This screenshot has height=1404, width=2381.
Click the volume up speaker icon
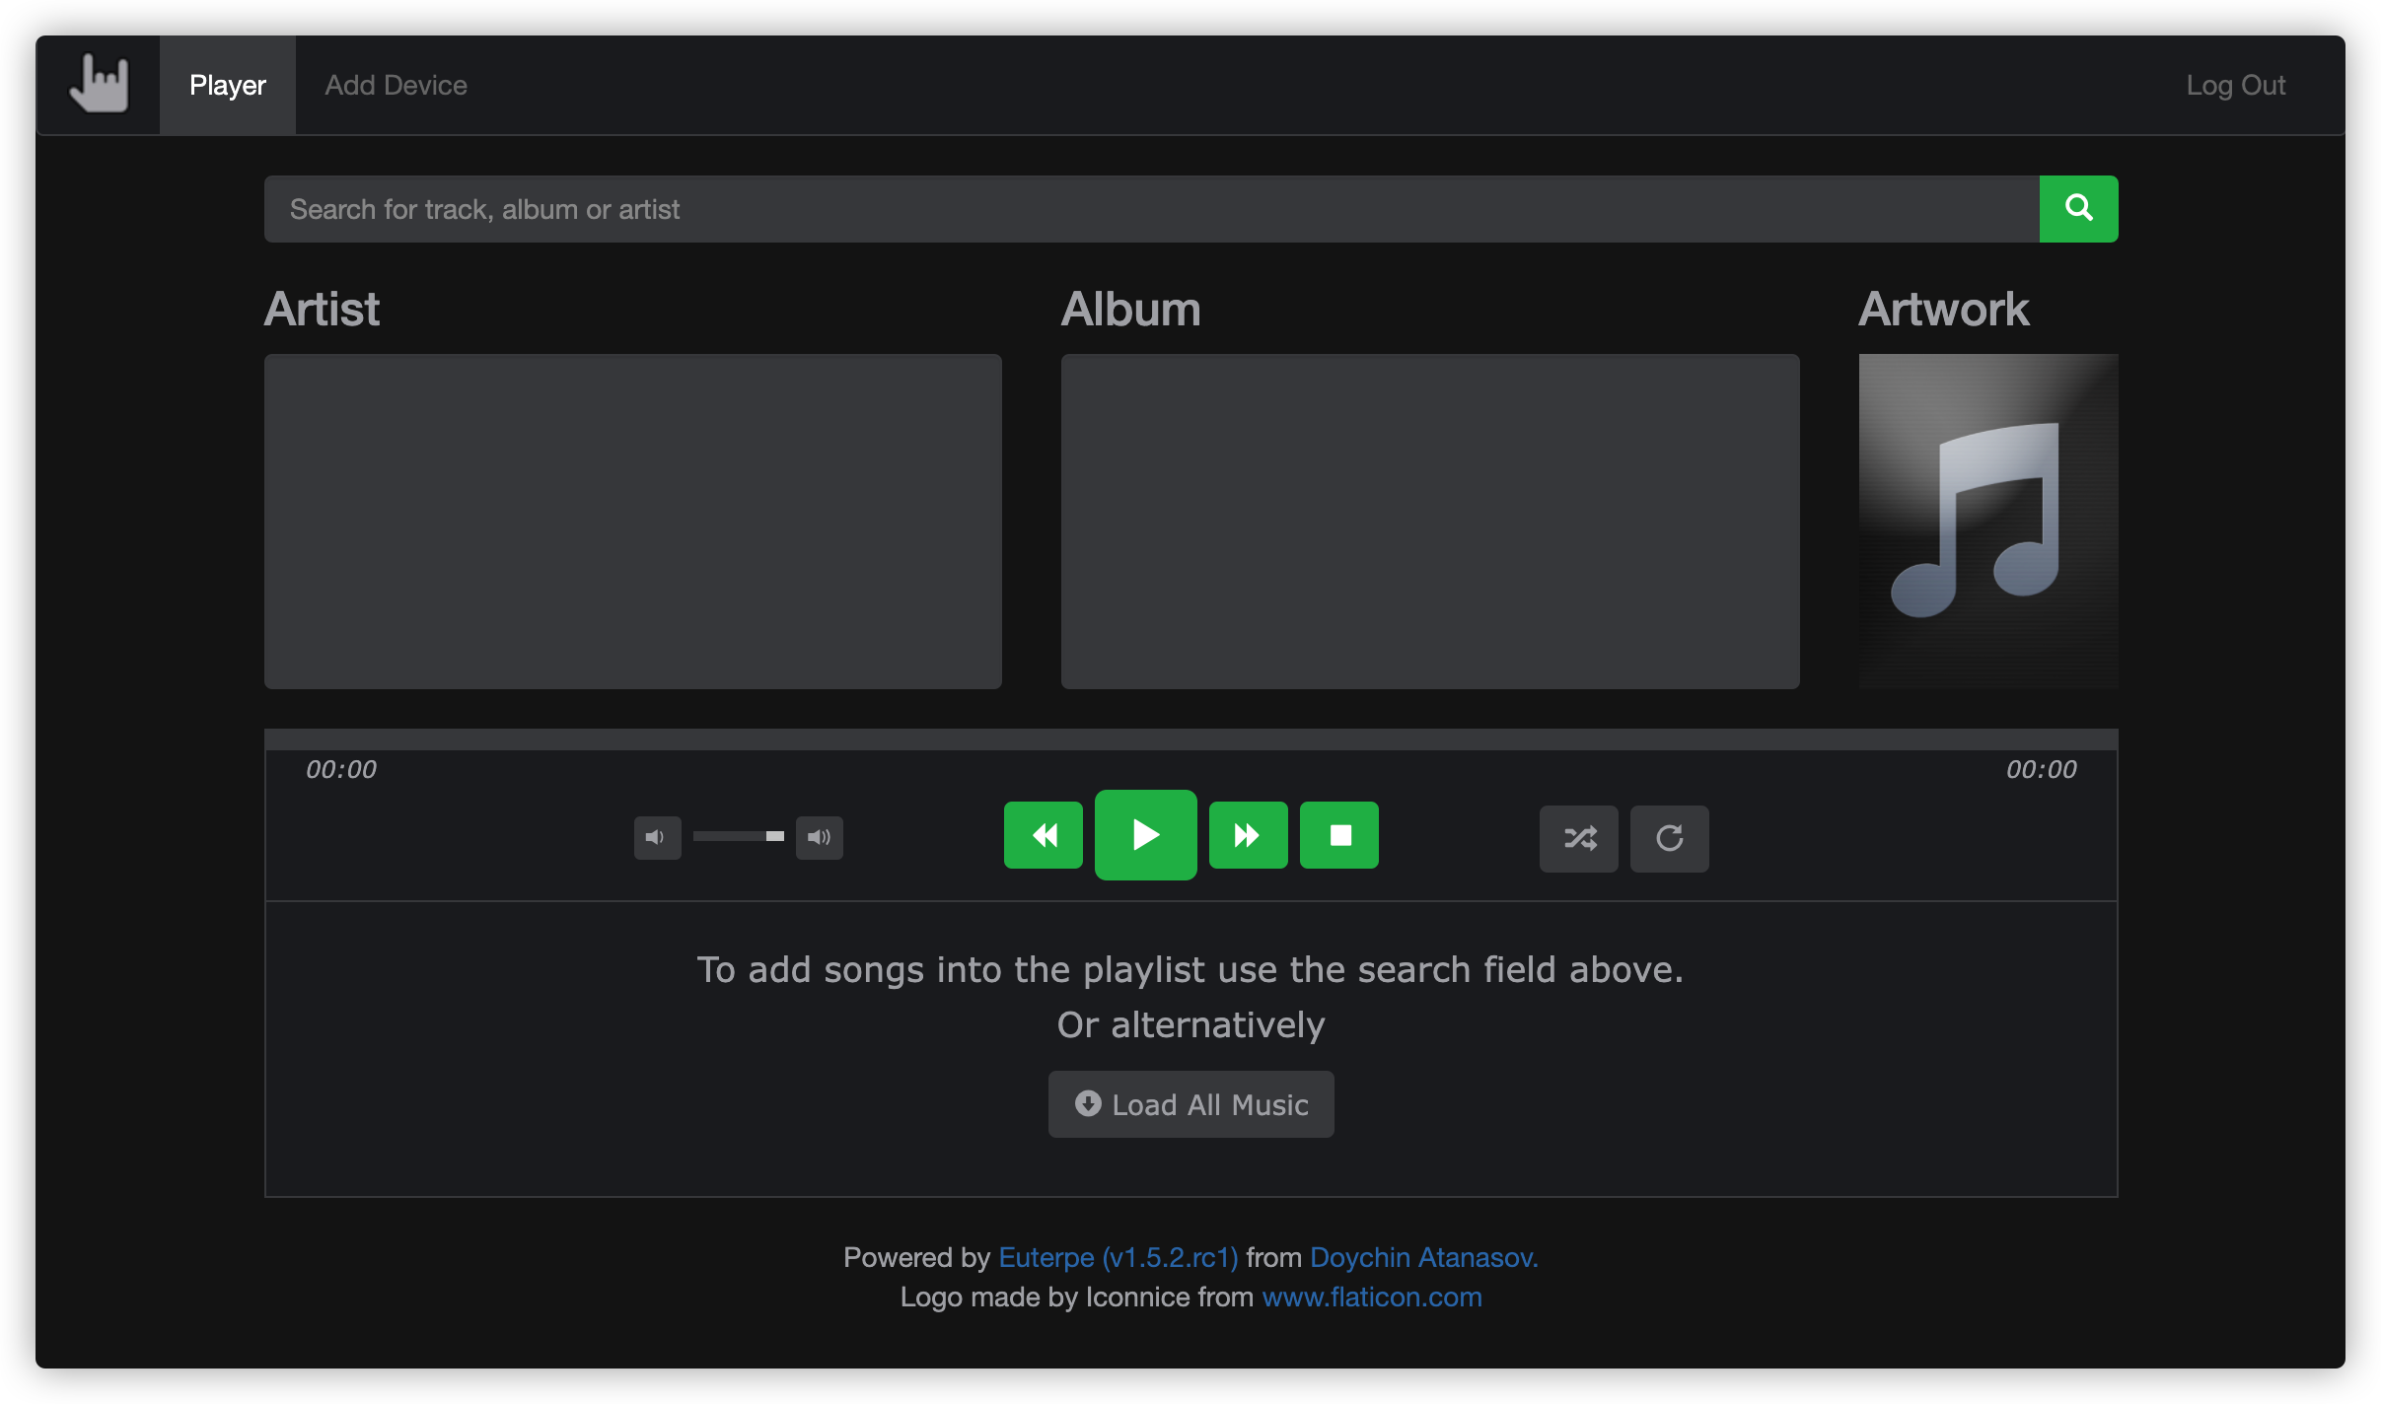pyautogui.click(x=819, y=838)
